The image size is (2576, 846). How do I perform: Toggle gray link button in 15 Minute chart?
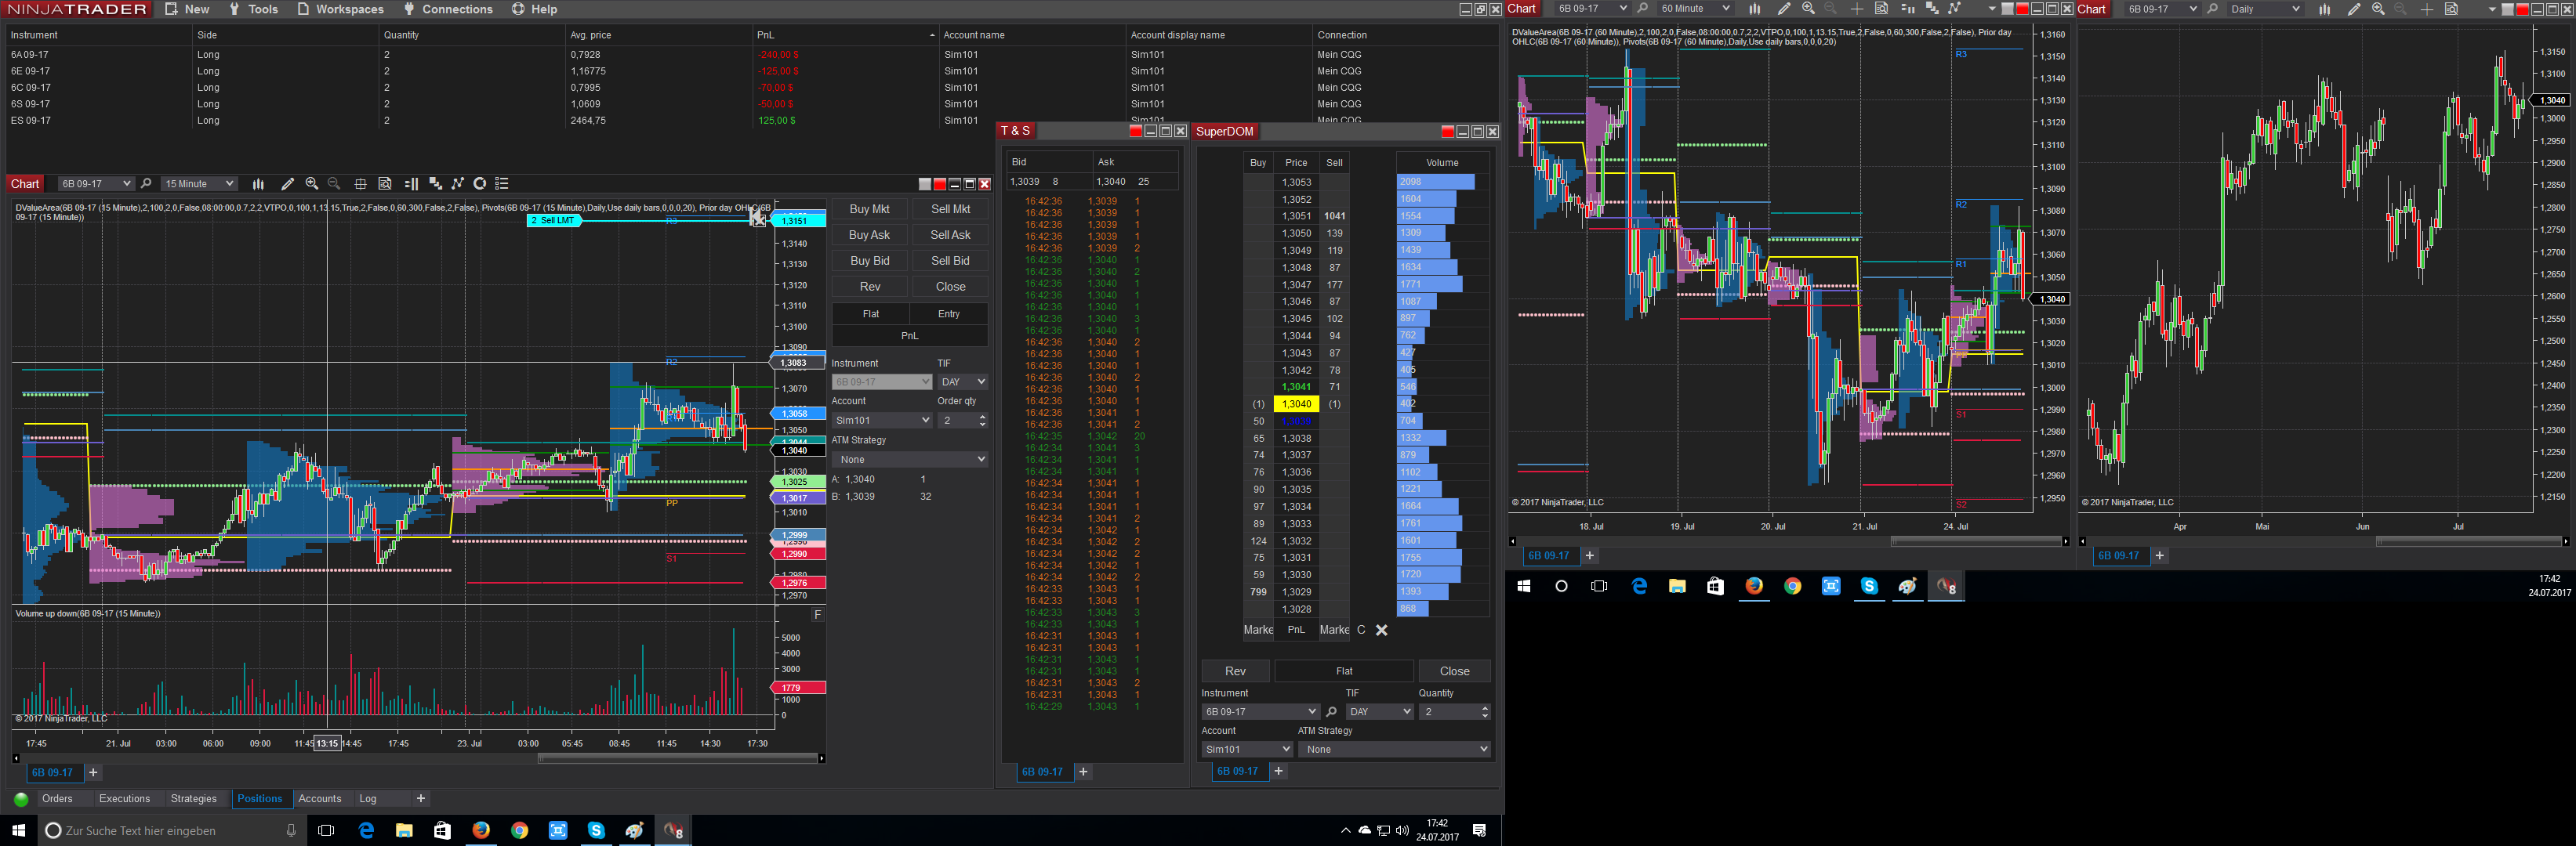coord(925,184)
